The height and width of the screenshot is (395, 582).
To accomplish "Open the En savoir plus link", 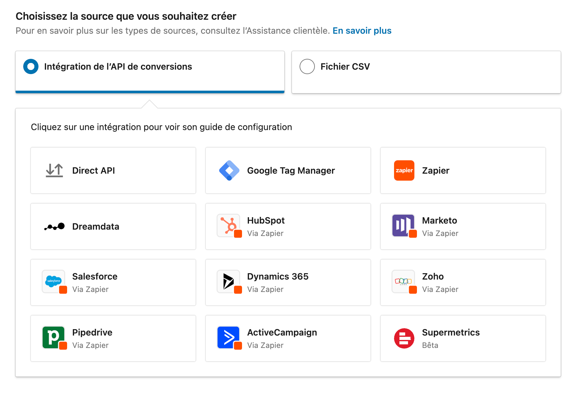I will pos(362,31).
